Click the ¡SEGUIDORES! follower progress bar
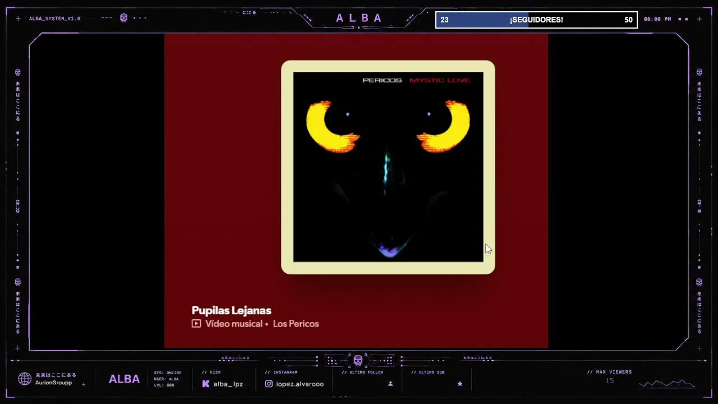 pos(536,20)
